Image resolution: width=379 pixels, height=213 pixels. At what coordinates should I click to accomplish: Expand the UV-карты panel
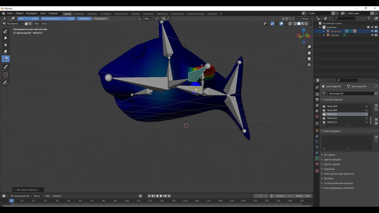pyautogui.click(x=329, y=155)
